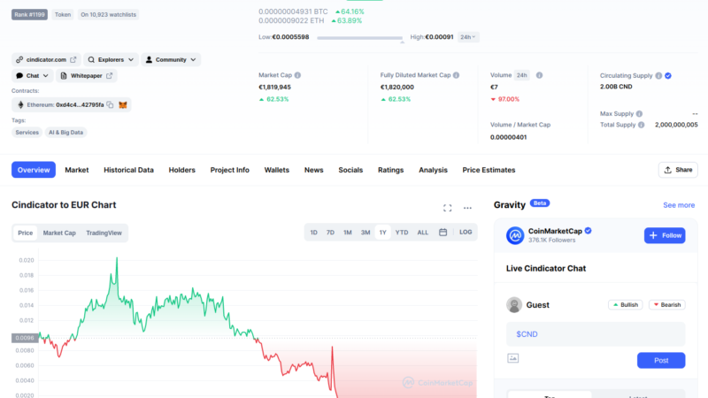Click Max Supply info icon

click(639, 114)
